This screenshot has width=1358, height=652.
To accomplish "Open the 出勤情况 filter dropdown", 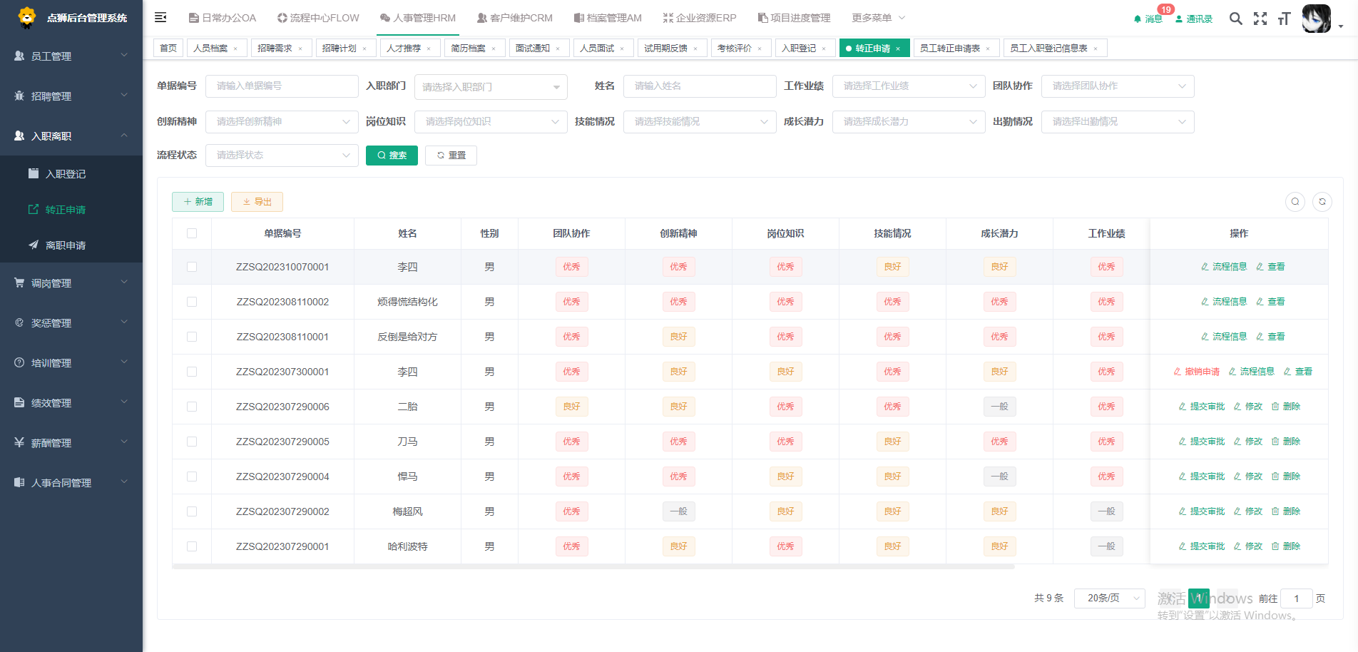I will click(1118, 122).
